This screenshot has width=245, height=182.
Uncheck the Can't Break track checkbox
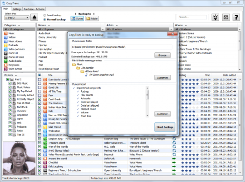pyautogui.click(x=40, y=99)
